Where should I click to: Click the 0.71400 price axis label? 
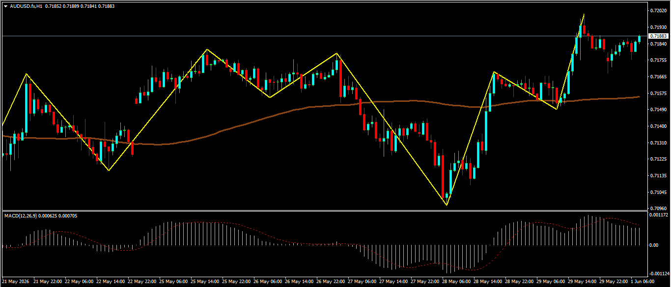tap(658, 126)
